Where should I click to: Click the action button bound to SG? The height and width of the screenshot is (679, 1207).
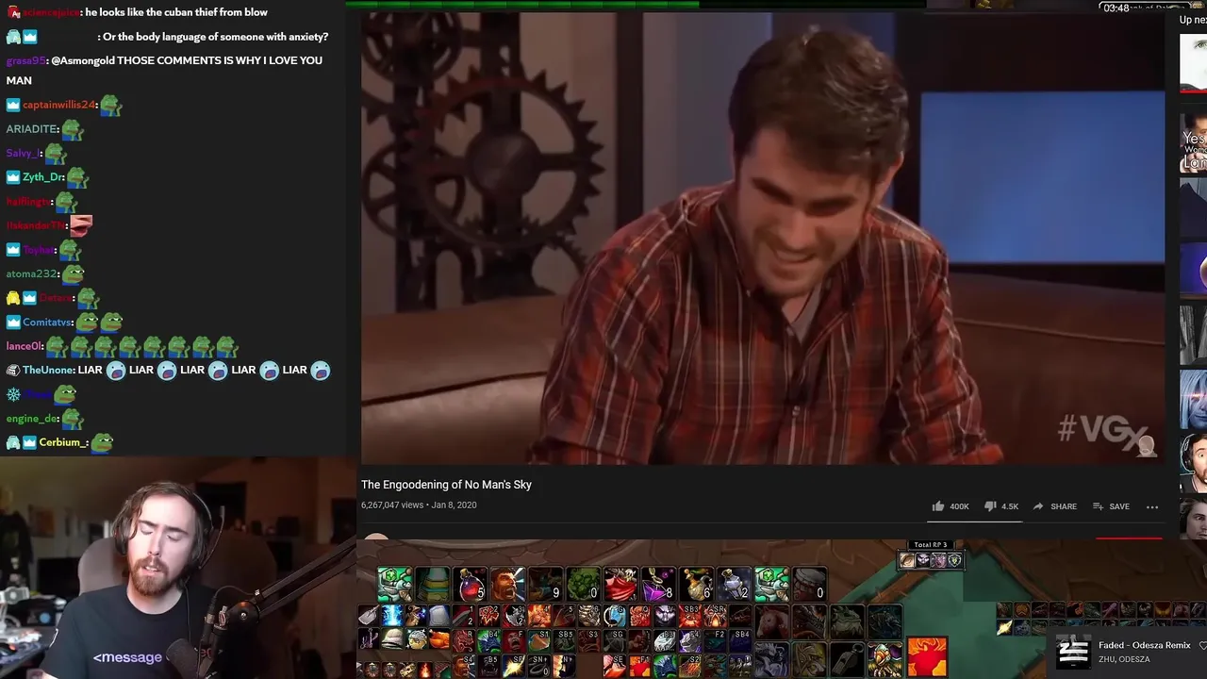(615, 640)
